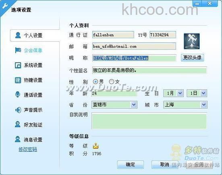Click the 积分 value 1796
Image resolution: width=222 pixels, height=175 pixels.
(x=97, y=154)
